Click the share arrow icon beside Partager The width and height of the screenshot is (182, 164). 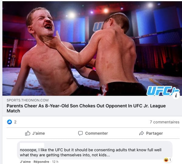coord(142,133)
